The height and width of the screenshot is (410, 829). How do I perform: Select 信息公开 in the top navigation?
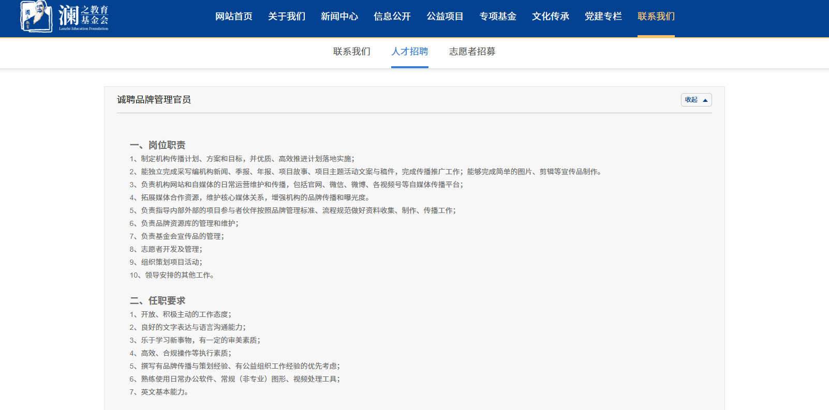(x=392, y=17)
